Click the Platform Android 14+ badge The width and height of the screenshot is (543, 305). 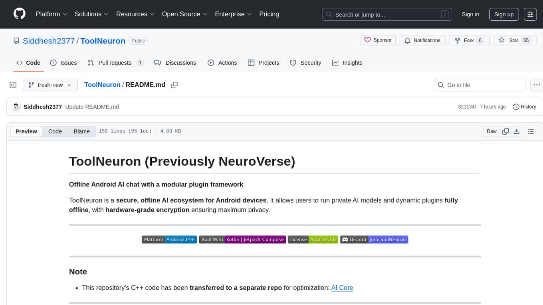169,240
